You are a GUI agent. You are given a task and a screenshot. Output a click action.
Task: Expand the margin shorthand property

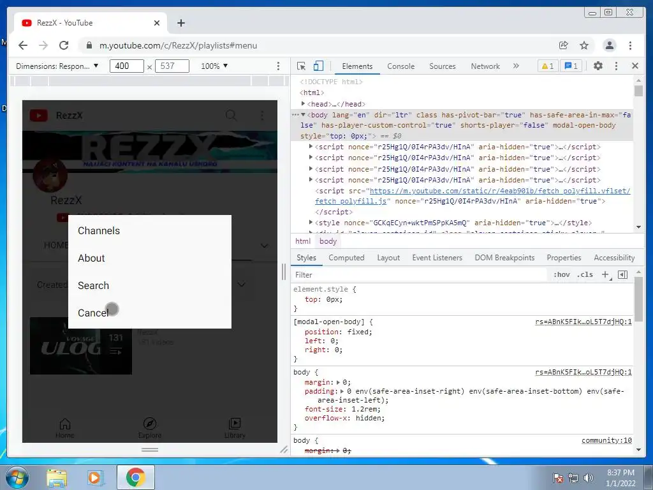[x=338, y=382]
